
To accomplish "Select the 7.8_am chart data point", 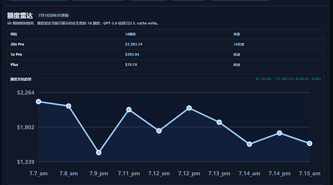I will pos(69,106).
